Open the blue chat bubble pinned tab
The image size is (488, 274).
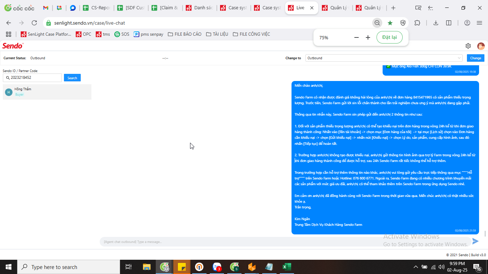(73, 8)
